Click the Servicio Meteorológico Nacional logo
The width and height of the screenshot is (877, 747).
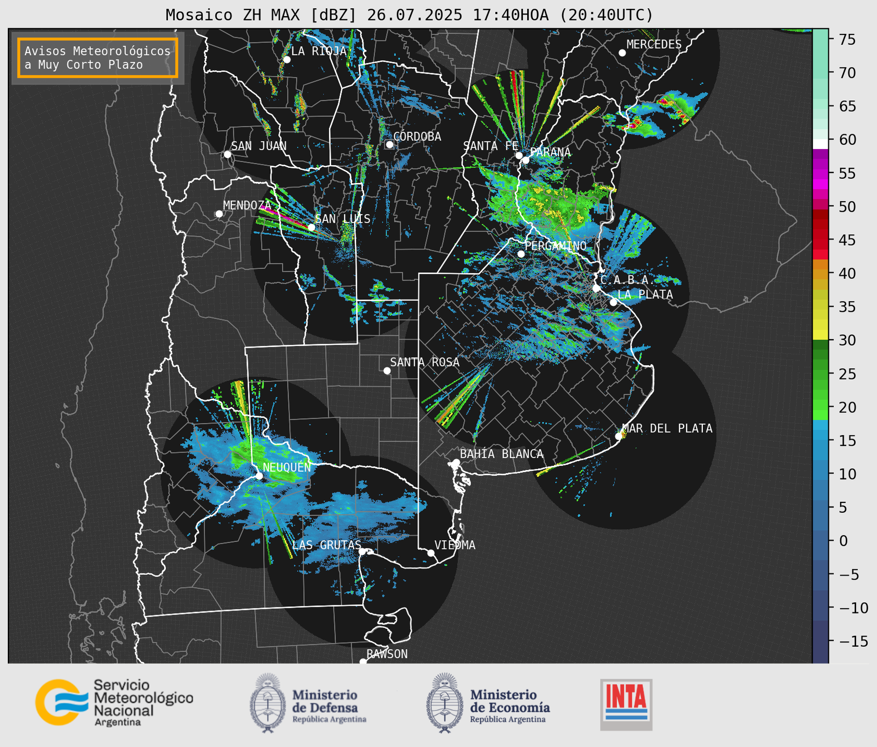114,702
